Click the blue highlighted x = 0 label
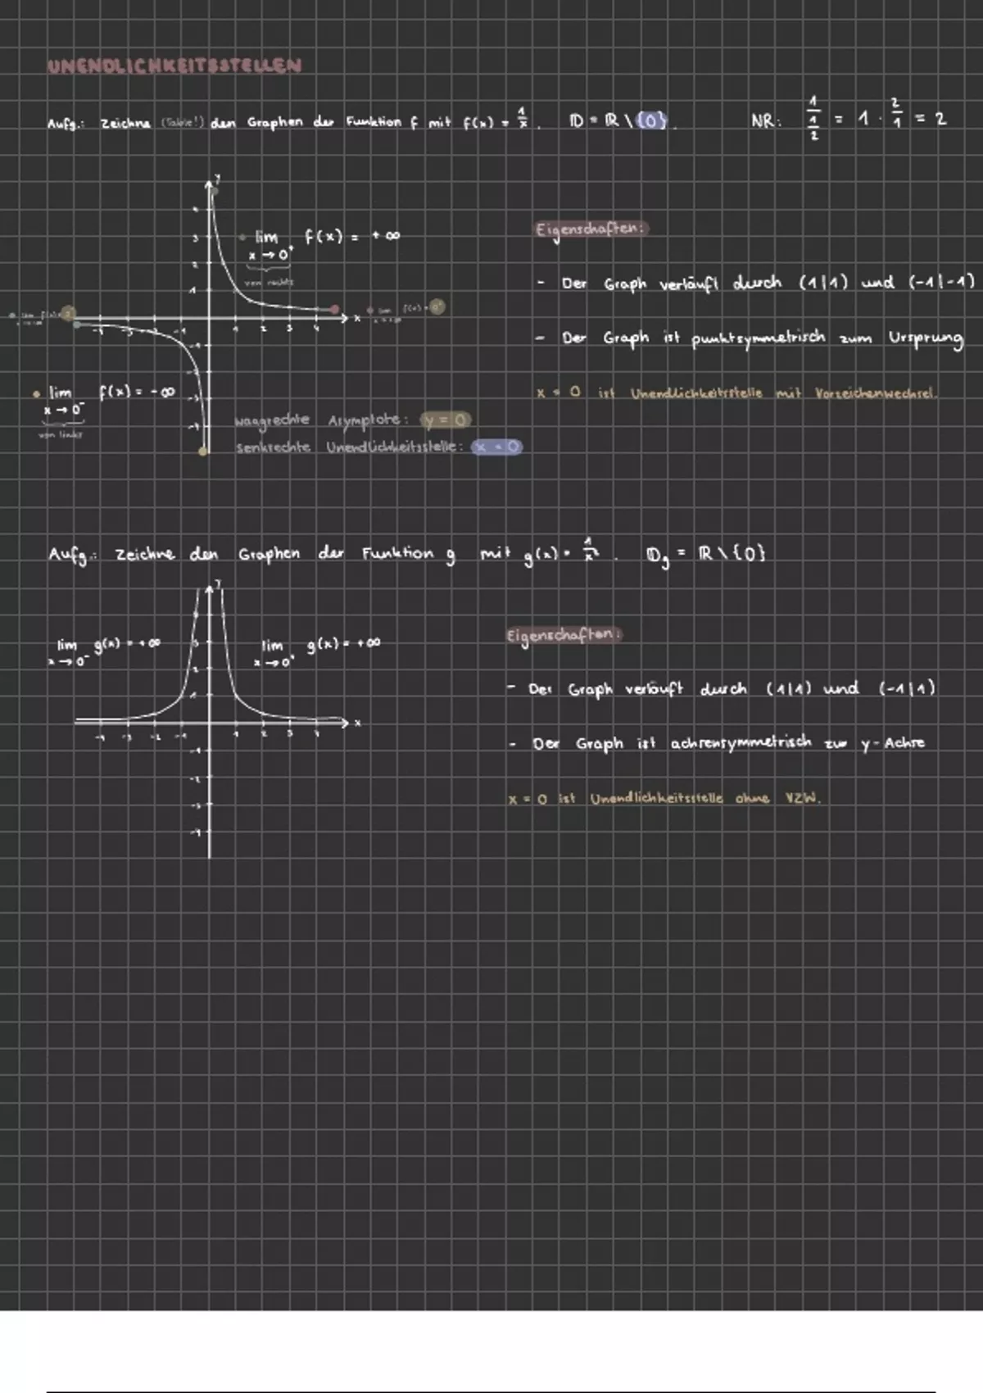This screenshot has width=983, height=1393. 496,447
